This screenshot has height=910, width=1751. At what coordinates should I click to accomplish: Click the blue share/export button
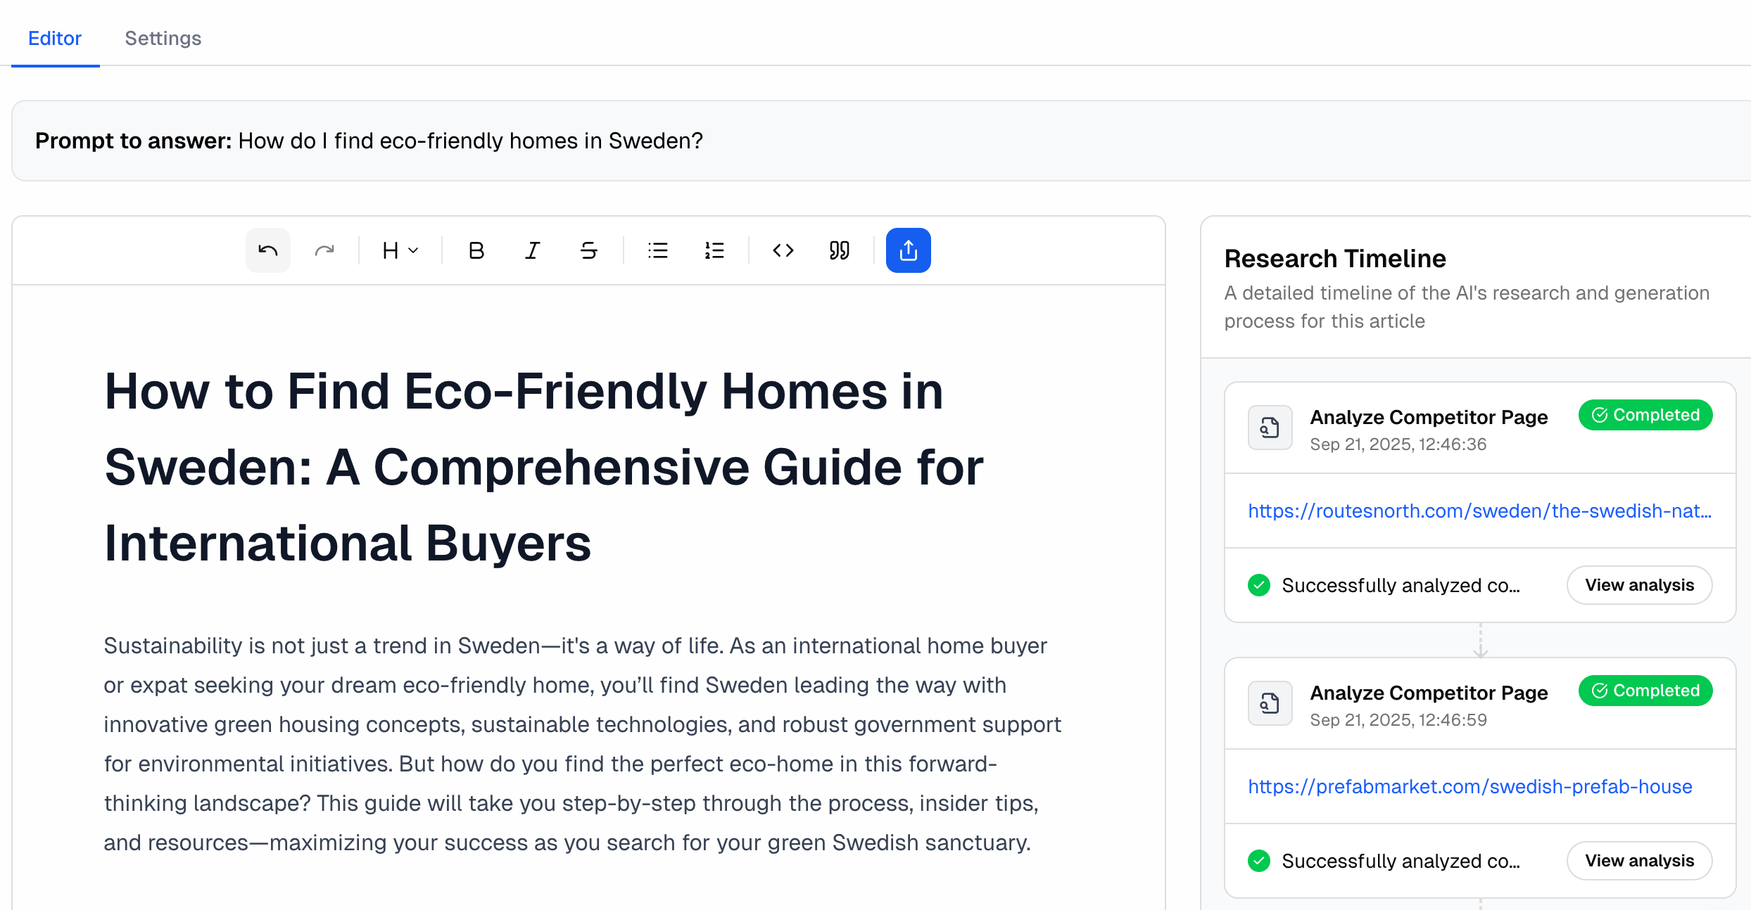pos(908,250)
